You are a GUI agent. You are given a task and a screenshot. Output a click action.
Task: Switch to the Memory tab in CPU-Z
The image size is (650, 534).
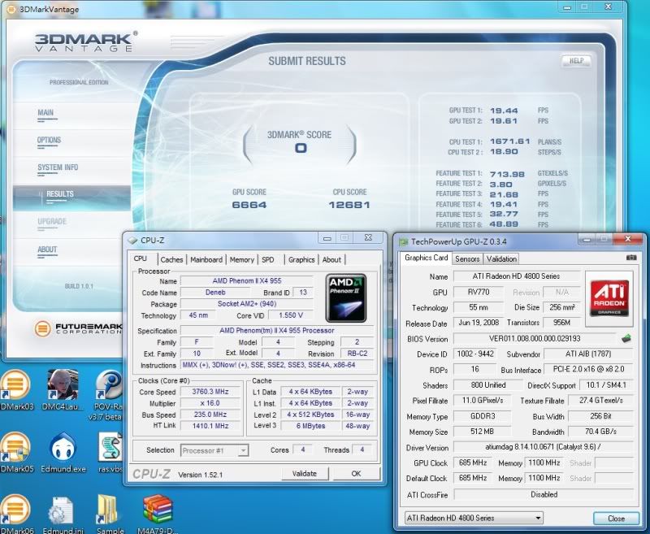pyautogui.click(x=241, y=259)
